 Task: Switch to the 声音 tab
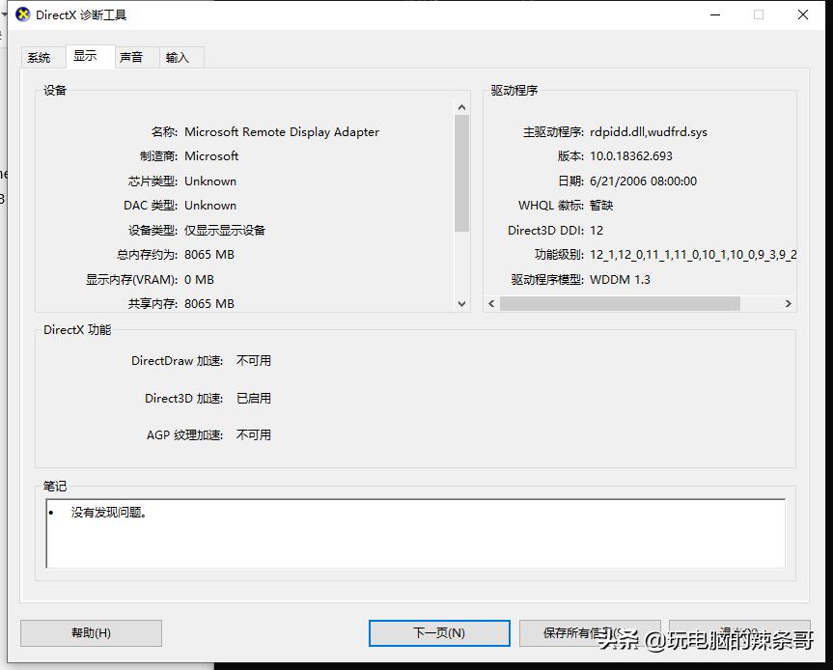pyautogui.click(x=133, y=57)
